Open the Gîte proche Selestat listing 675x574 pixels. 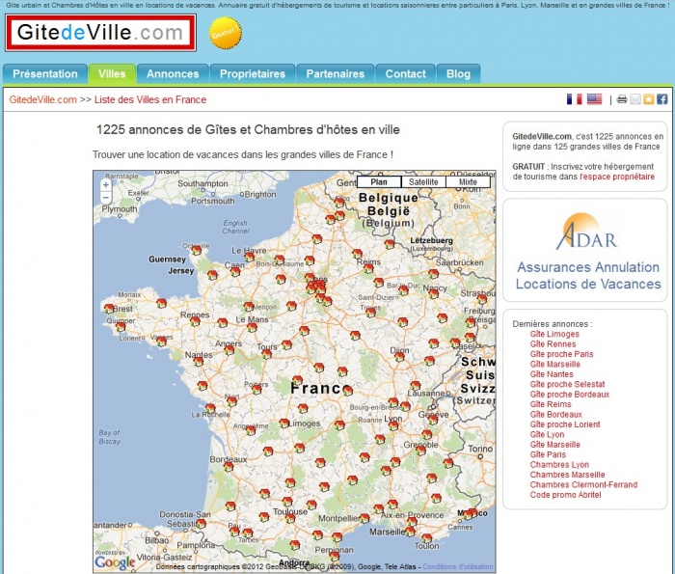567,384
